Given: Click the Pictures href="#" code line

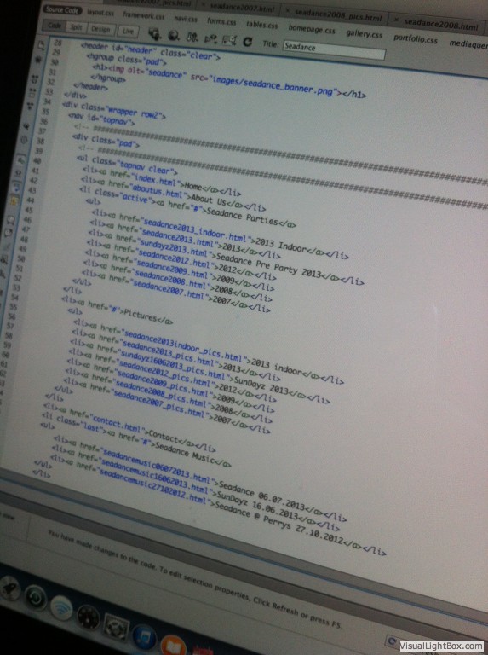Looking at the screenshot, I should point(117,310).
